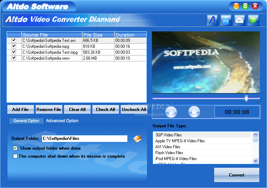The image size is (267, 188).
Task: Click the green info speech bubble icon
Action: point(253,20)
